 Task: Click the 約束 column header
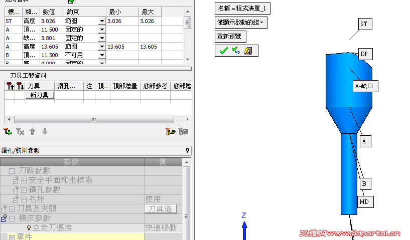tap(85, 12)
